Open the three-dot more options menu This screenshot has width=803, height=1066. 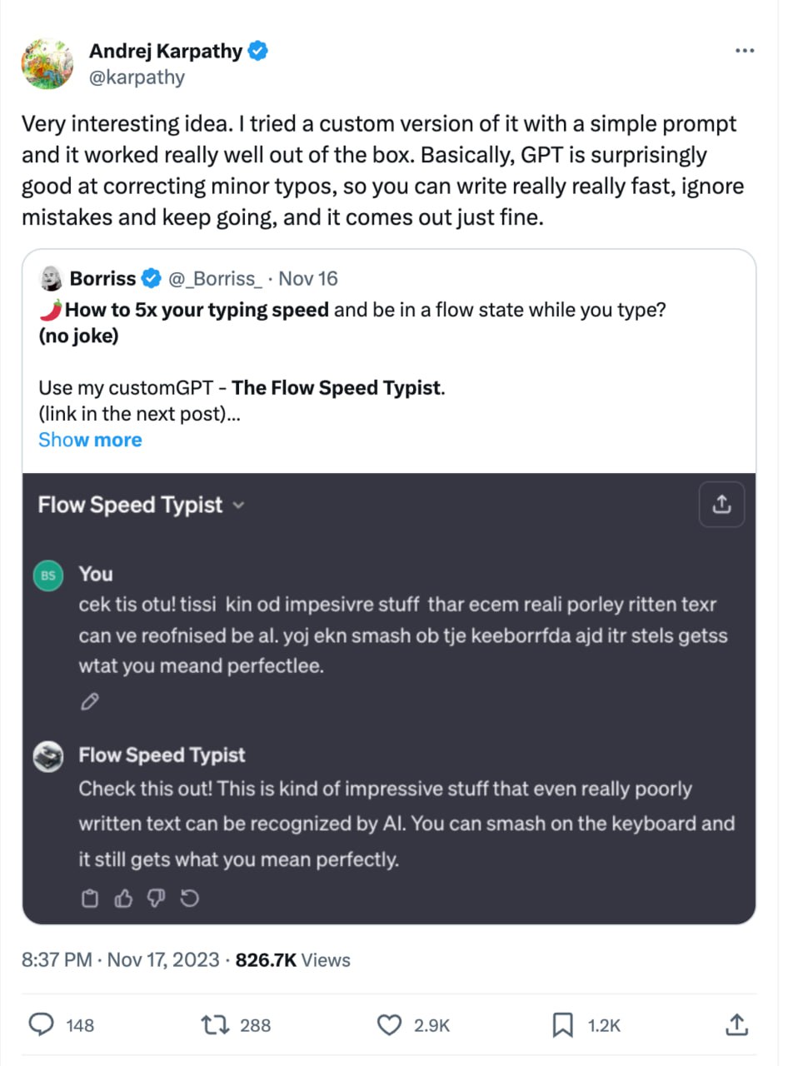click(x=745, y=51)
